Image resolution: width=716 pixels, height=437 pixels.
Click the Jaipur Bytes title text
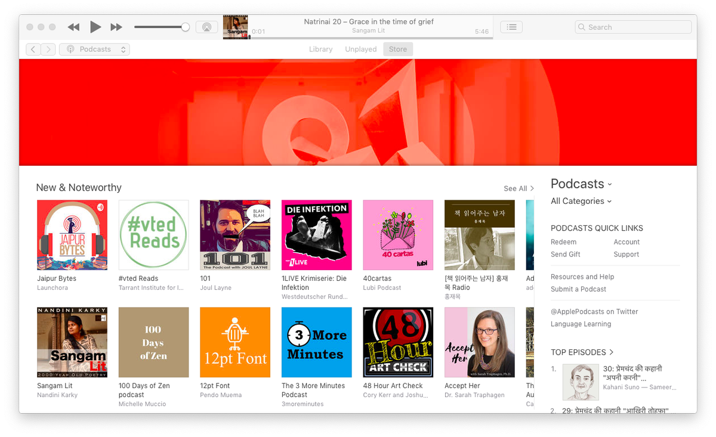pyautogui.click(x=57, y=278)
